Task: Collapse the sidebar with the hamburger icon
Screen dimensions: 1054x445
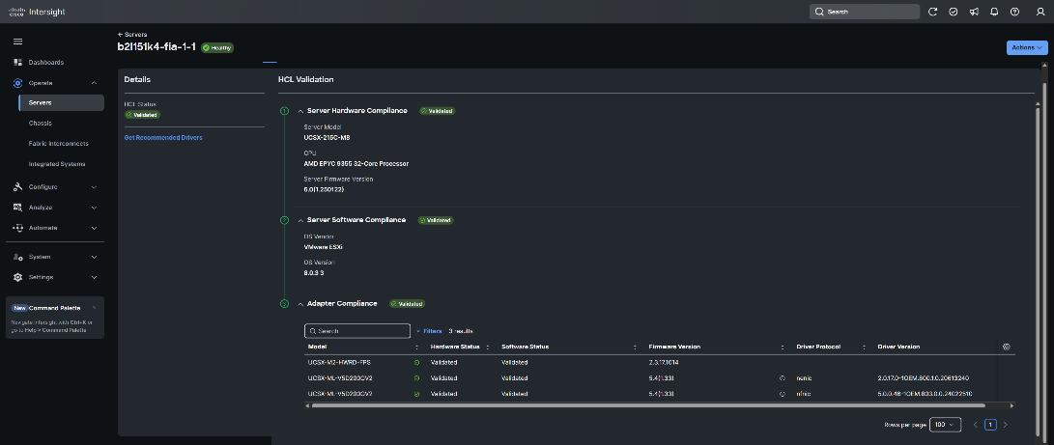Action: (18, 42)
